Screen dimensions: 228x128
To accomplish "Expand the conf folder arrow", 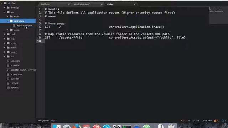I will (x=5, y=34).
